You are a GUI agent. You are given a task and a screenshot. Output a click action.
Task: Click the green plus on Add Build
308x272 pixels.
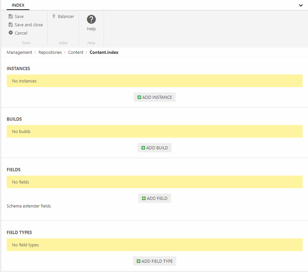[x=143, y=148]
